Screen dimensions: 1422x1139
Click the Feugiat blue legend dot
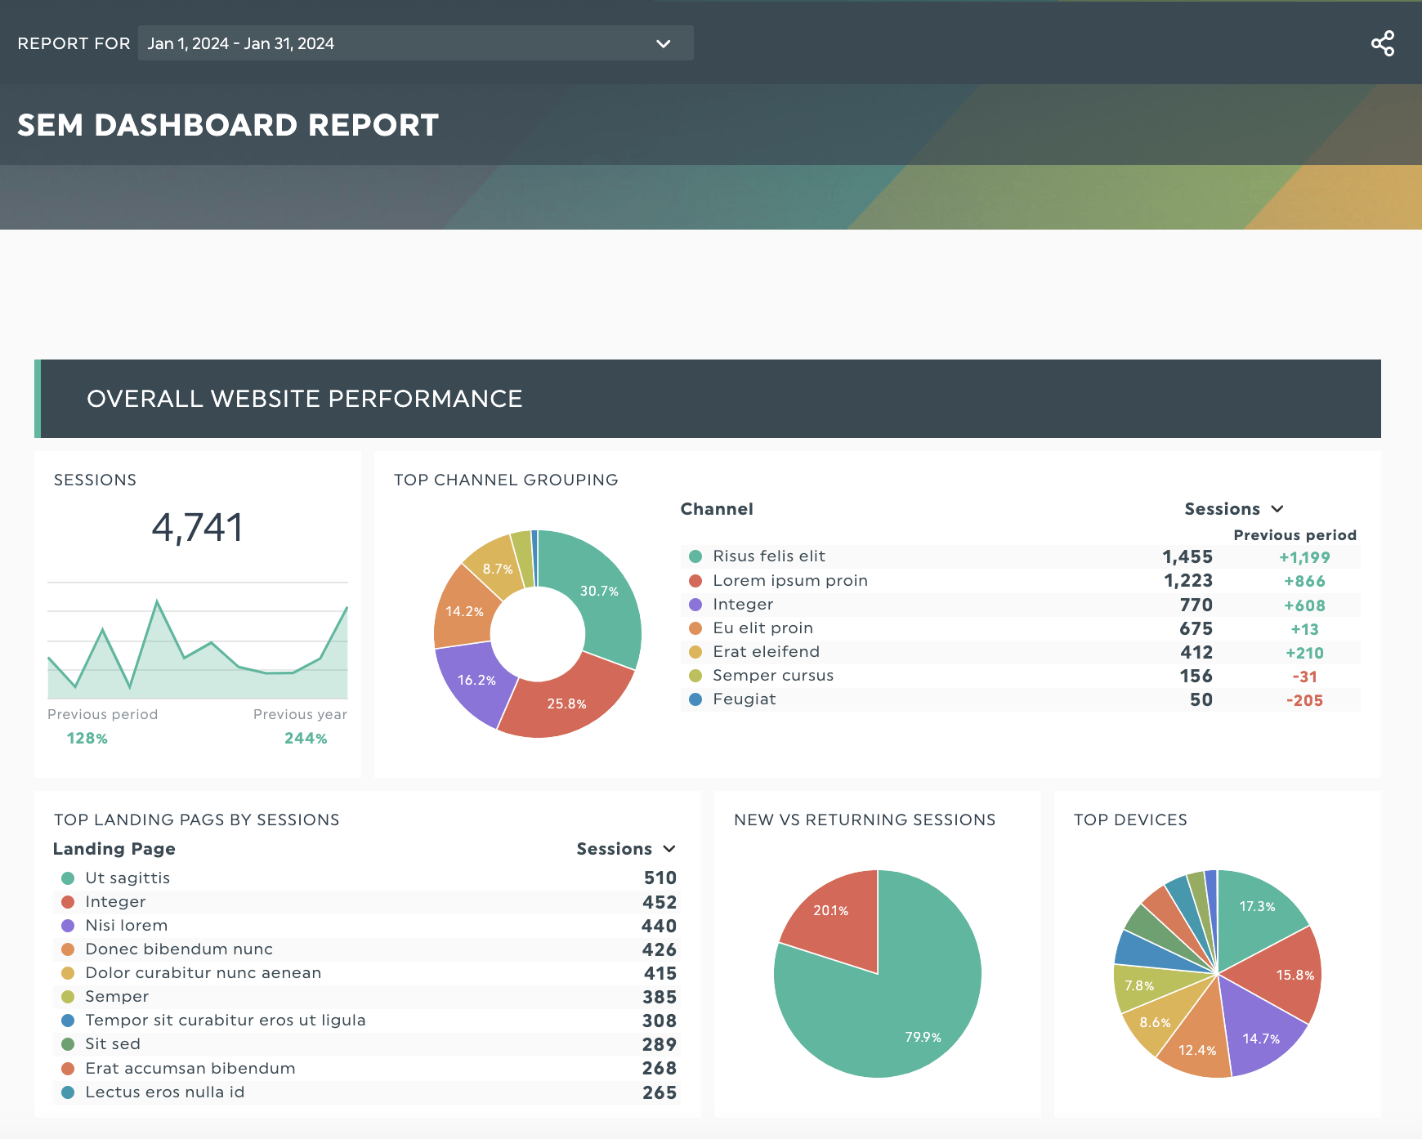click(695, 699)
